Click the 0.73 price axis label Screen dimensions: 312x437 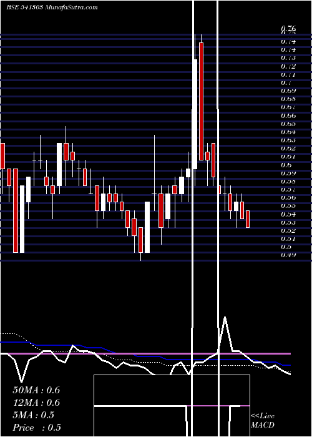[288, 58]
